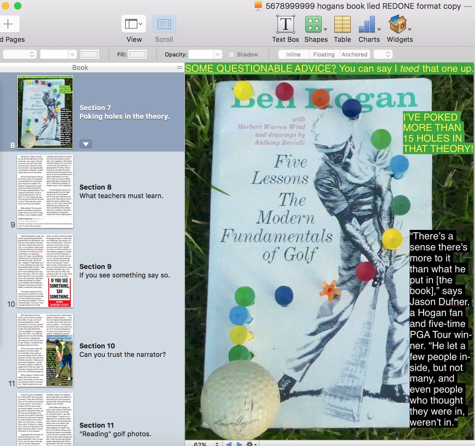Click the document icon in title bar
Image resolution: width=475 pixels, height=446 pixels.
tap(258, 6)
